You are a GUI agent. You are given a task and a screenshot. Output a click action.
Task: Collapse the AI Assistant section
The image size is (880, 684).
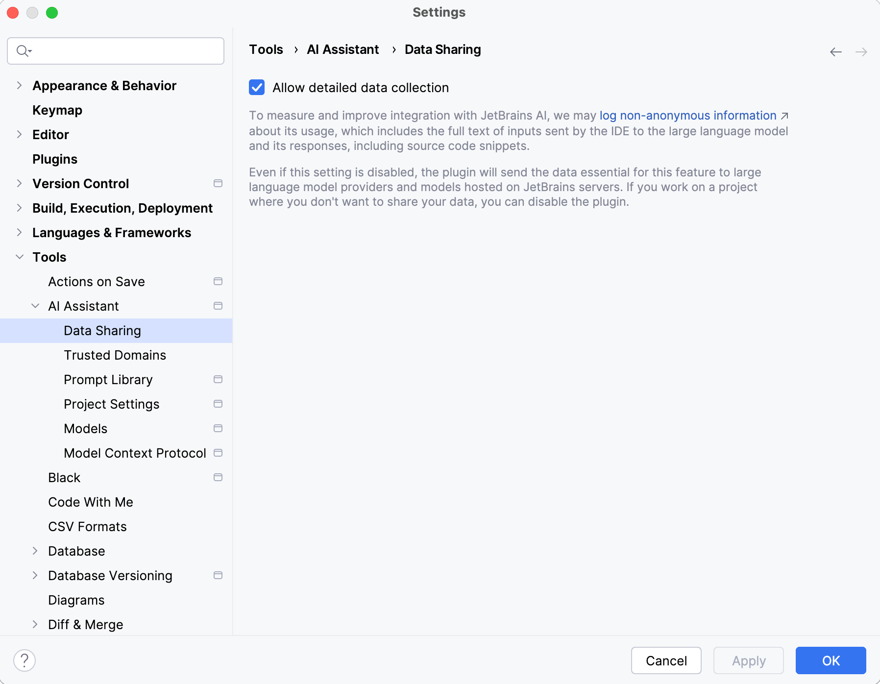click(35, 306)
